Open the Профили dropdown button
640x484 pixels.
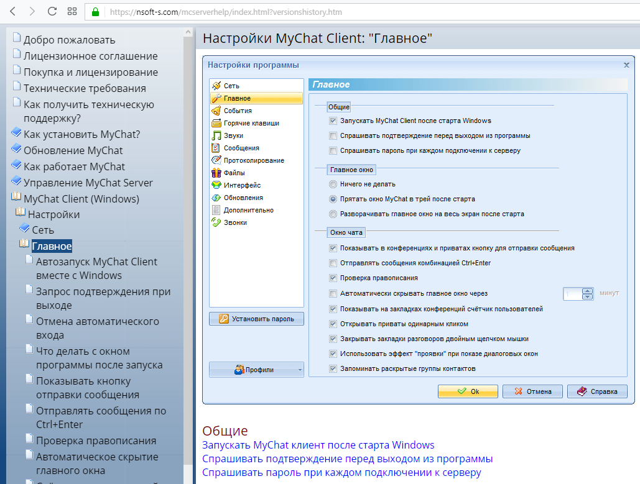tap(256, 370)
